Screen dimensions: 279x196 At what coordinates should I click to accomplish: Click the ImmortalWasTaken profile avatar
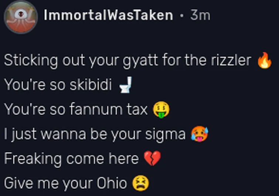pos(20,17)
